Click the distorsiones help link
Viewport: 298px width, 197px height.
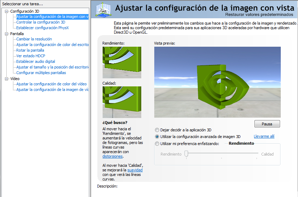click(112, 156)
